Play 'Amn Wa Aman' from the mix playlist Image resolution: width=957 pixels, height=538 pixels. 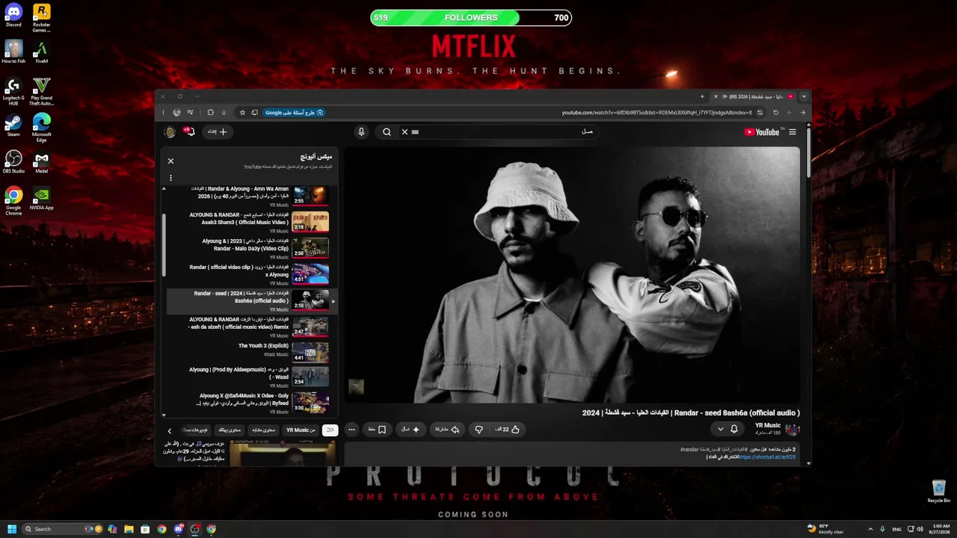[x=250, y=196]
